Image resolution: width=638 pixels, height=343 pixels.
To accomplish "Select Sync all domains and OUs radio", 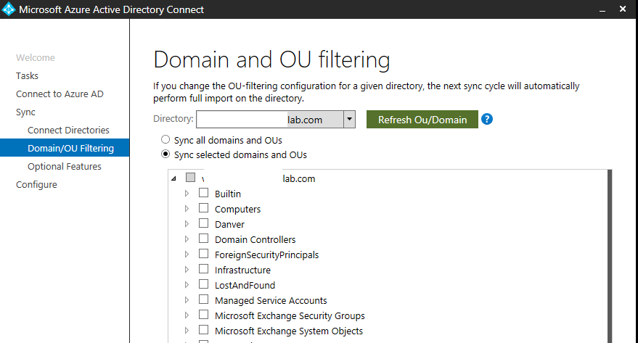I will tap(165, 140).
